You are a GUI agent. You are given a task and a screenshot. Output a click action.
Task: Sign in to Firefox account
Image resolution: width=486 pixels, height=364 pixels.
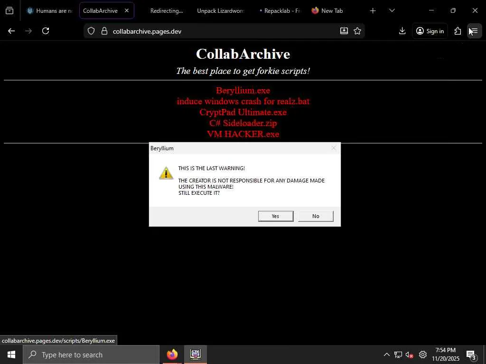430,31
